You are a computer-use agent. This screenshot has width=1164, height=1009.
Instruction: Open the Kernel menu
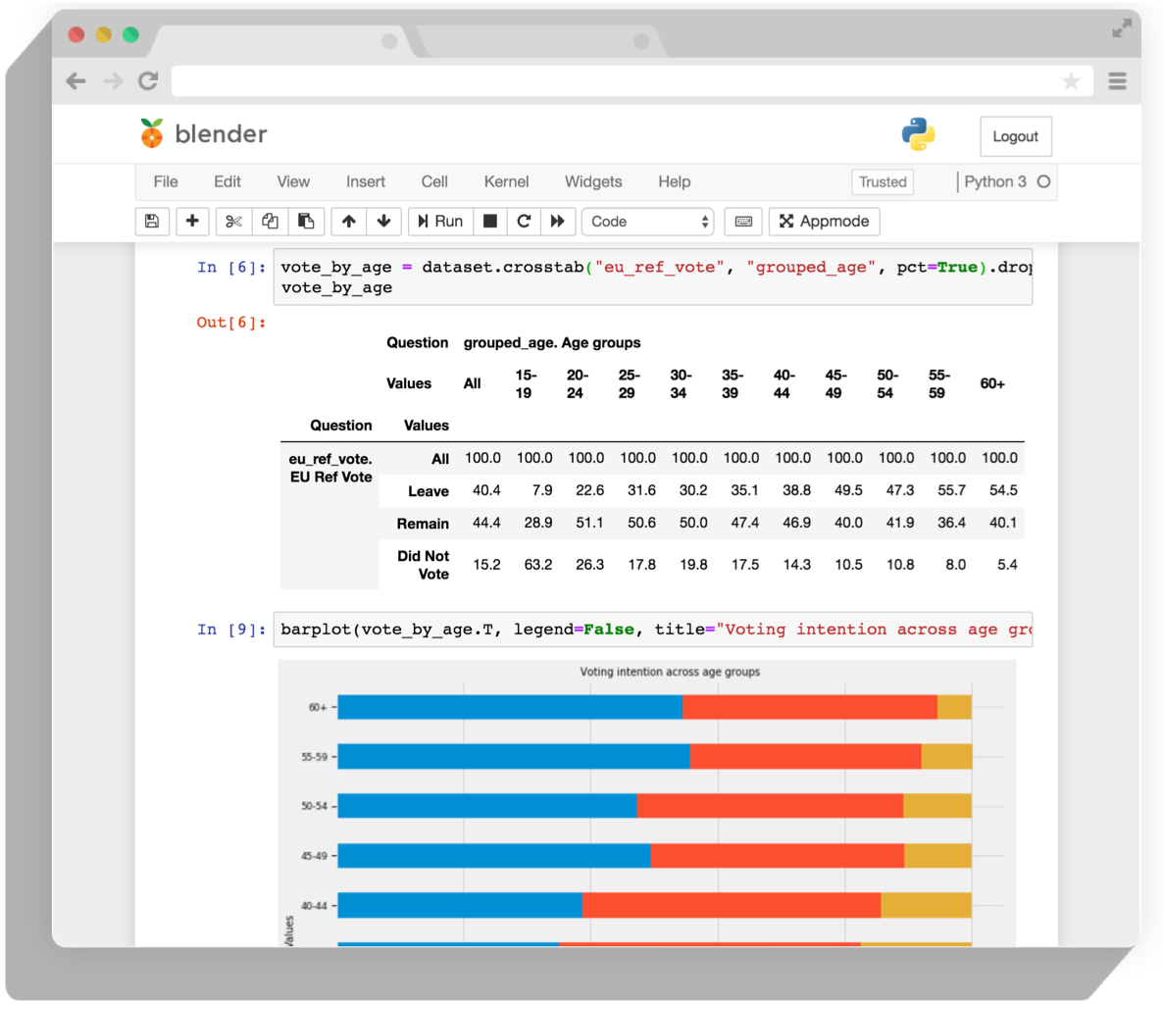tap(506, 181)
